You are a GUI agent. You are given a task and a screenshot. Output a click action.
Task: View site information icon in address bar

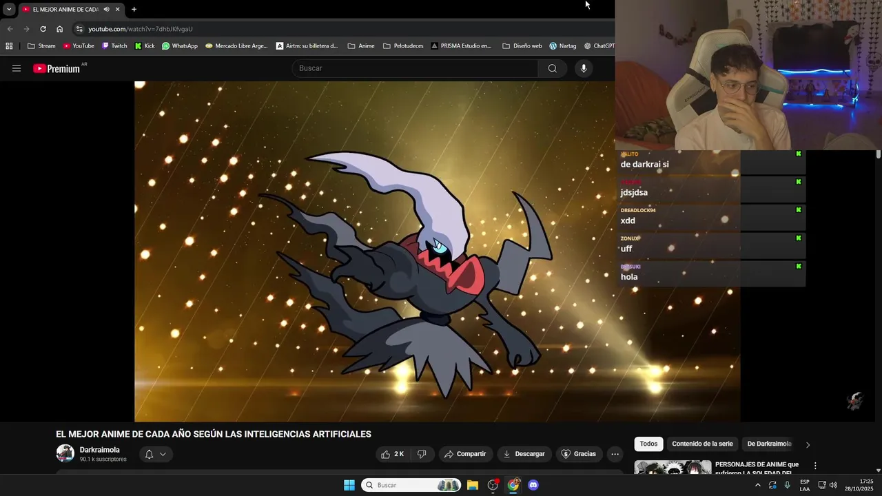click(79, 29)
